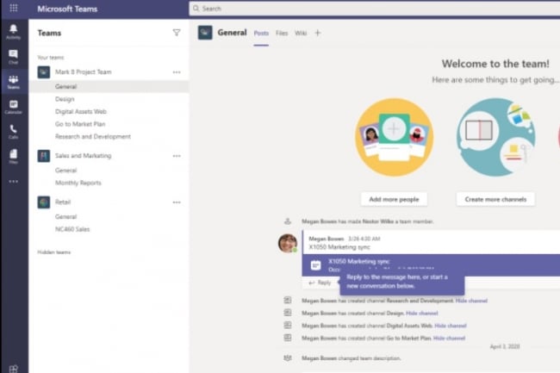Hide the Go to Market Plan channel link
Image resolution: width=560 pixels, height=373 pixels.
449,339
